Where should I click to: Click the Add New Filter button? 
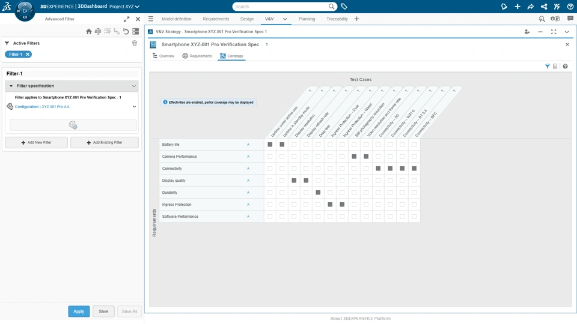37,143
